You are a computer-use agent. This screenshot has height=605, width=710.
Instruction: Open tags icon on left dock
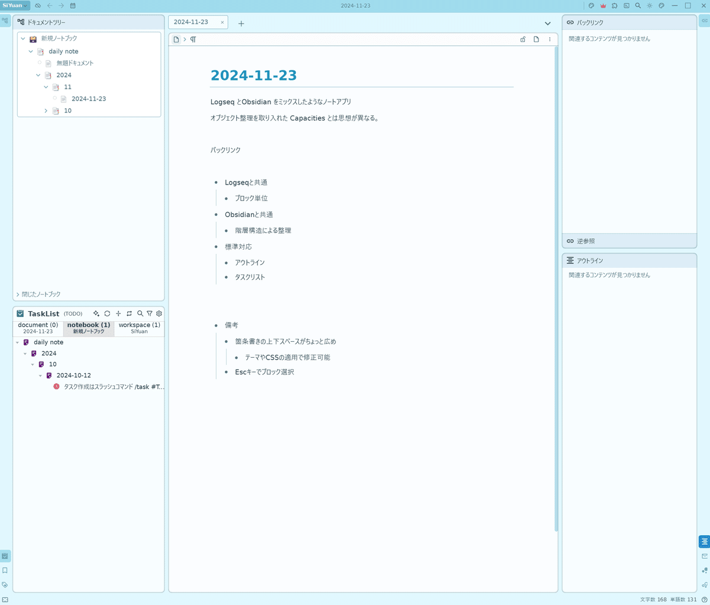point(5,585)
